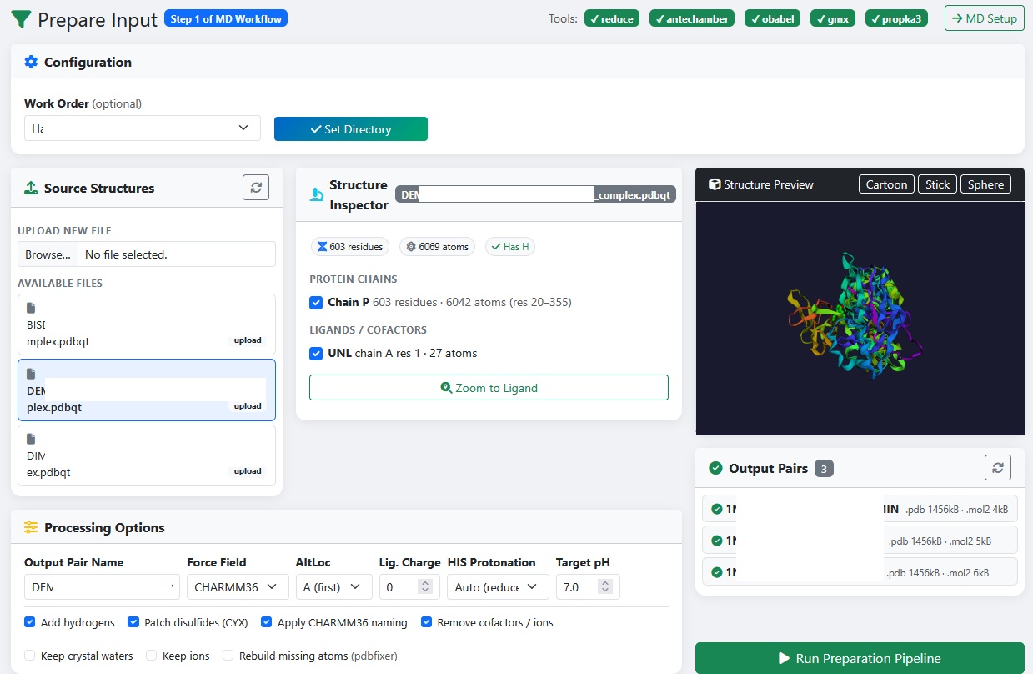The image size is (1033, 674).
Task: Select the BISI complex file entry
Action: coord(147,324)
